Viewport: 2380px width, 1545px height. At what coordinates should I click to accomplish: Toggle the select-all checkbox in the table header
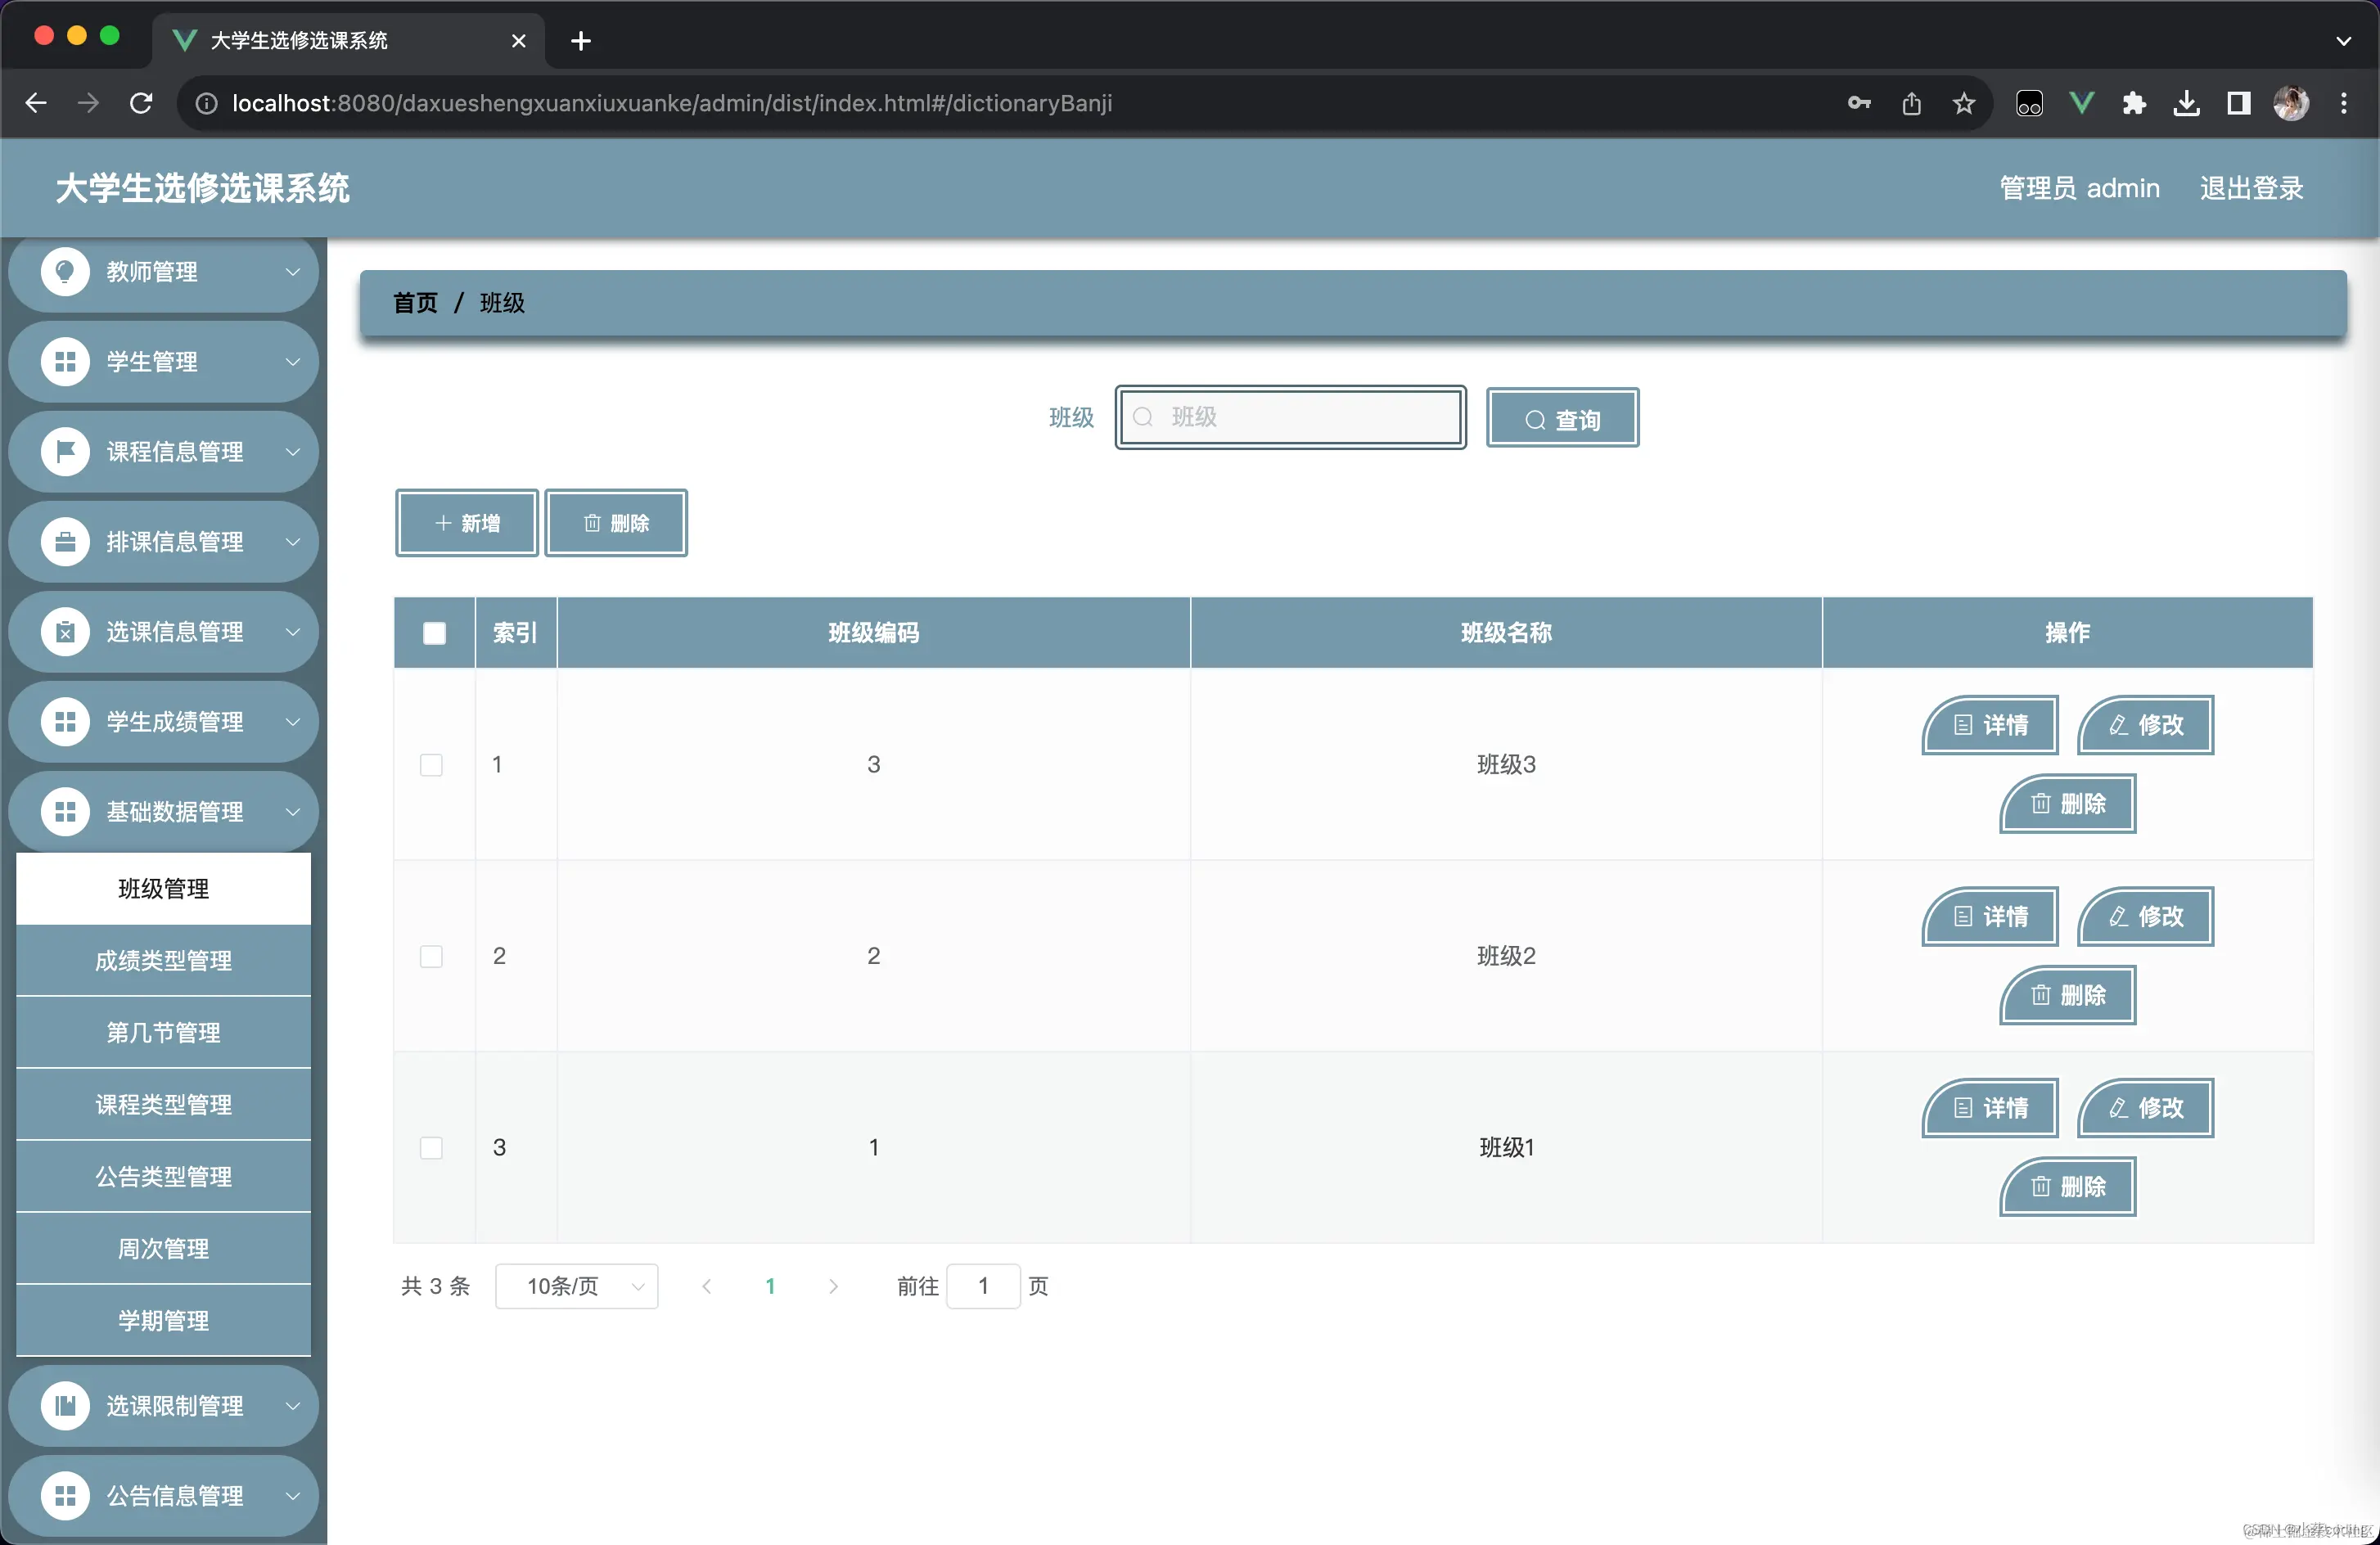(434, 633)
